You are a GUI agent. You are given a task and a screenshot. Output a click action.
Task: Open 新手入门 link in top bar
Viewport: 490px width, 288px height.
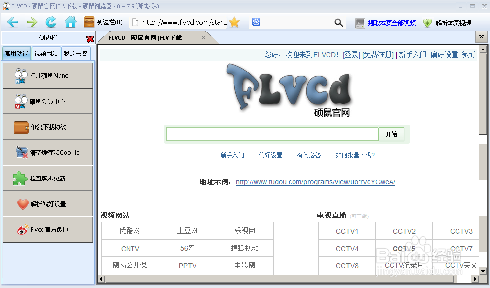[413, 55]
